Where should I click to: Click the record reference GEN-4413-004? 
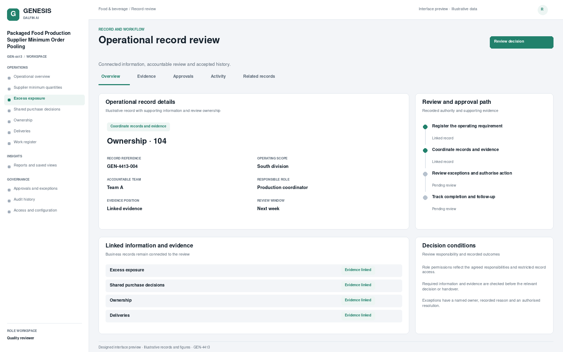[x=122, y=166]
